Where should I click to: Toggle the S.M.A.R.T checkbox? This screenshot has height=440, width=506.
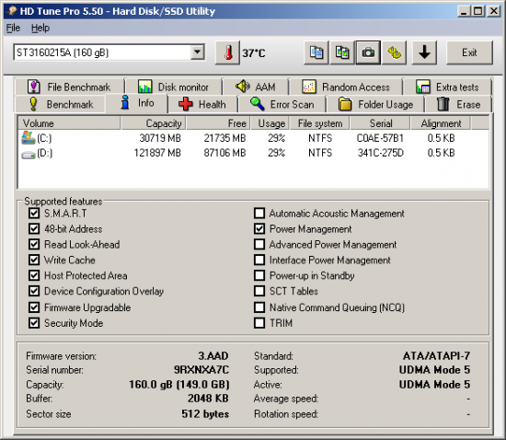(34, 213)
